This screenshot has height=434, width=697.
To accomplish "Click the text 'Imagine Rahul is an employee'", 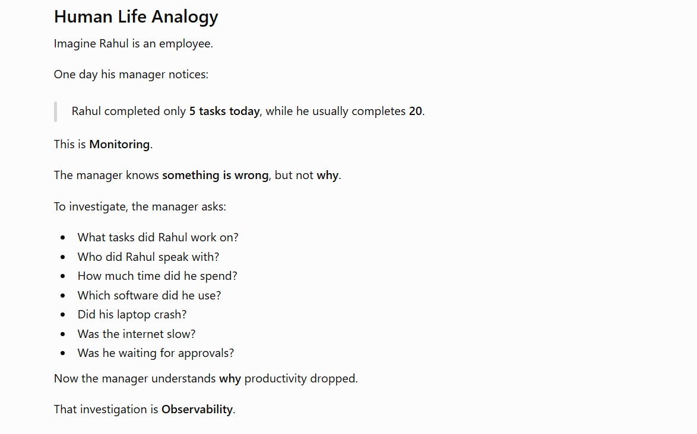I will pyautogui.click(x=134, y=43).
